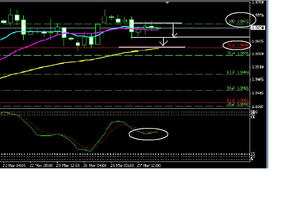The image size is (302, 218).
Task: Click green Fibonacci label 76.4 1.9556
Action: pos(238,53)
